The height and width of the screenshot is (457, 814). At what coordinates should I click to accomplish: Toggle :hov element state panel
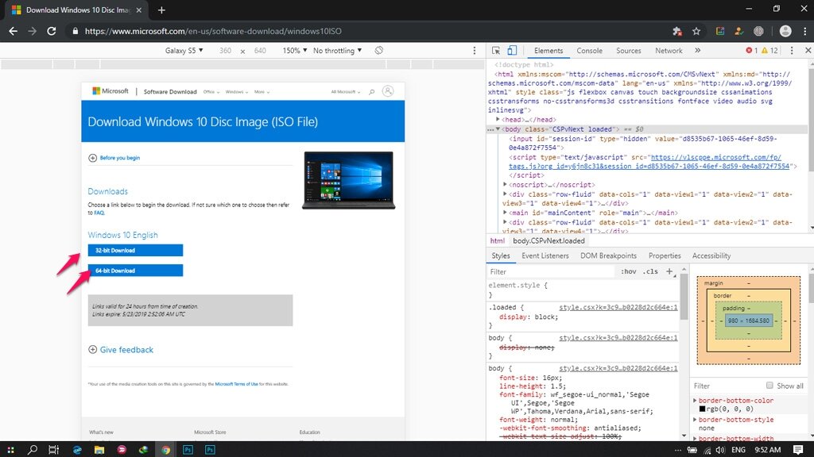pyautogui.click(x=628, y=271)
